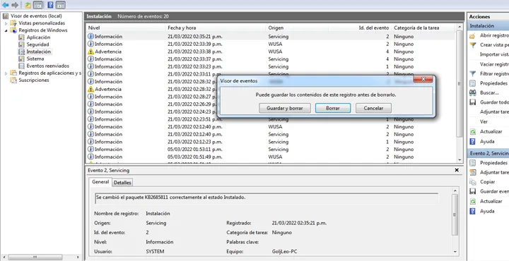
Task: Select the event logged at 02:35:21 p.m.
Action: click(271, 37)
